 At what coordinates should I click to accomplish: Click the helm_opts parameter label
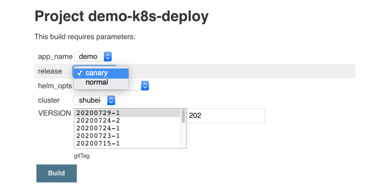pyautogui.click(x=55, y=86)
